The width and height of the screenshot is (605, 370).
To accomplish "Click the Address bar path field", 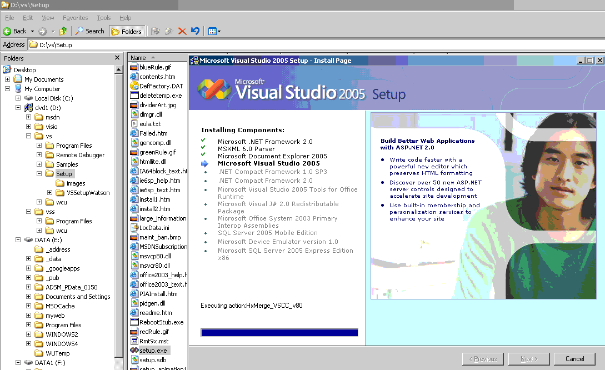I will pos(317,45).
